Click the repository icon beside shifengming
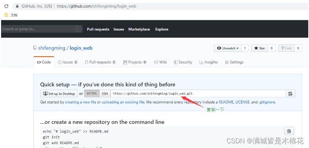 point(35,48)
